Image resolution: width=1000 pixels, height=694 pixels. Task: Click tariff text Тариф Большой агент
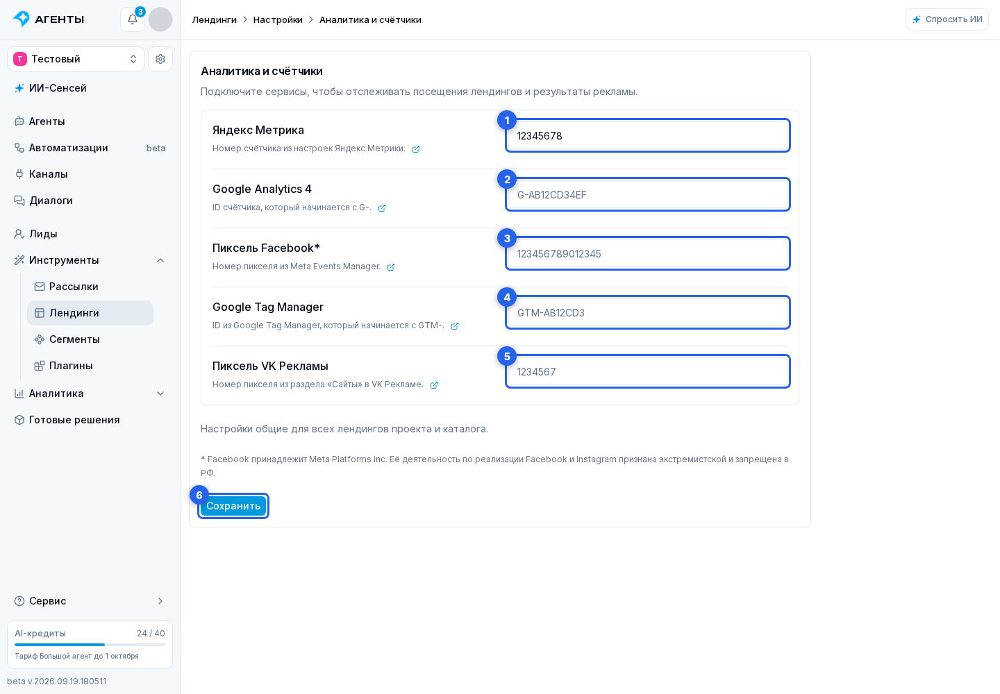tap(76, 656)
